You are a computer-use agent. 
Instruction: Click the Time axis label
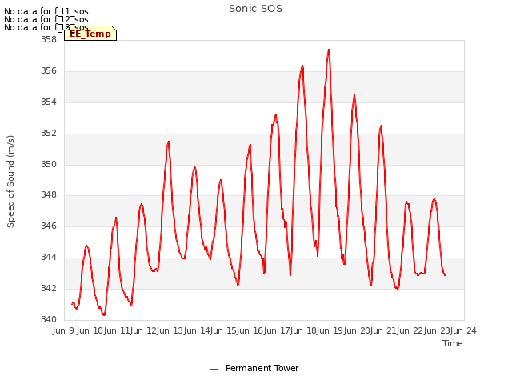tap(452, 343)
